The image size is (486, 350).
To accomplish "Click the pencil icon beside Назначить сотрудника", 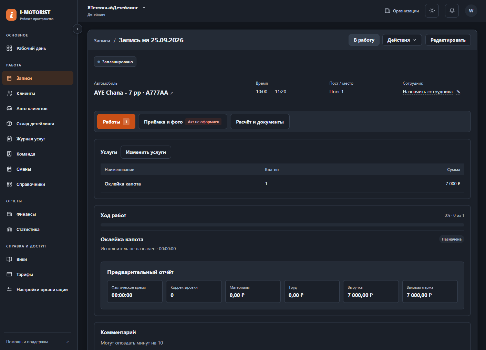I will pos(458,92).
